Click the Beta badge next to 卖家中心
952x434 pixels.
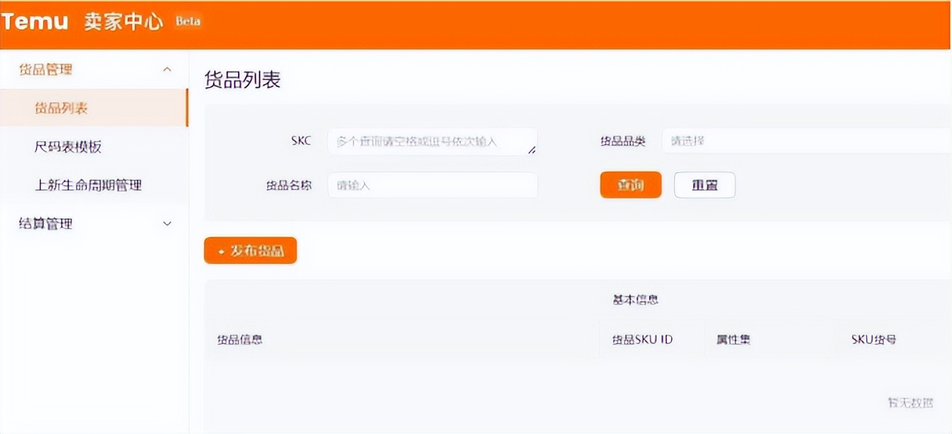pos(185,22)
